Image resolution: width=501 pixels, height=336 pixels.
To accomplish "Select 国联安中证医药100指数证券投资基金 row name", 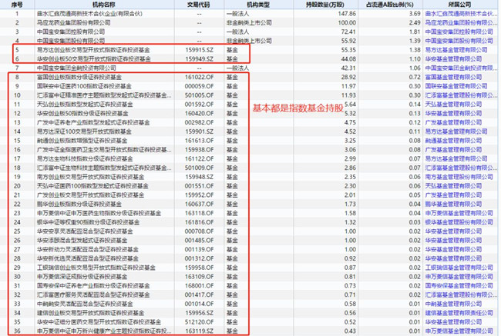I will tap(84, 86).
